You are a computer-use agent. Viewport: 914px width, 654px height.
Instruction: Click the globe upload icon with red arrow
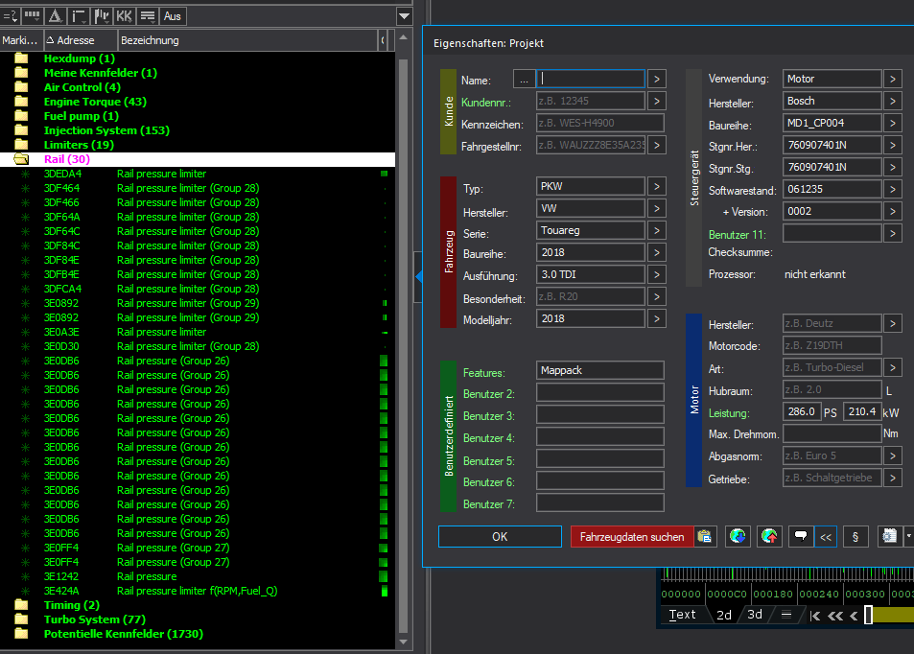coord(769,537)
